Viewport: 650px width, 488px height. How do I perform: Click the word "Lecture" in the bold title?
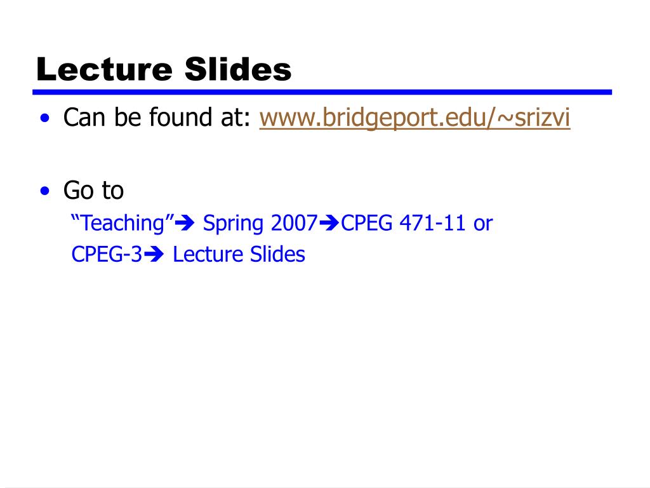pyautogui.click(x=104, y=69)
